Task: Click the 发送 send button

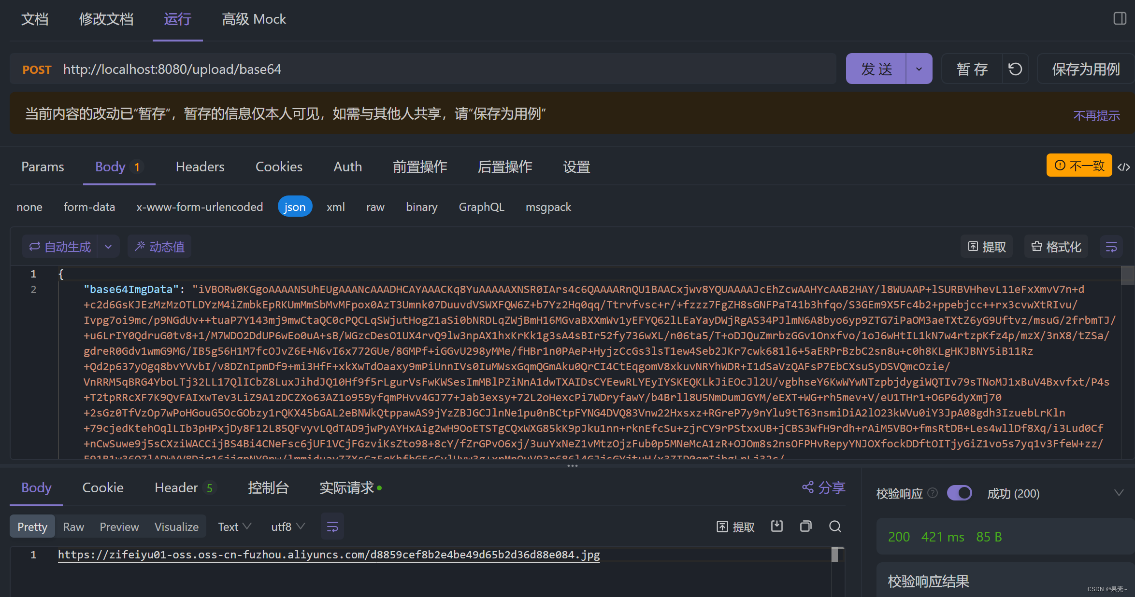Action: tap(876, 69)
